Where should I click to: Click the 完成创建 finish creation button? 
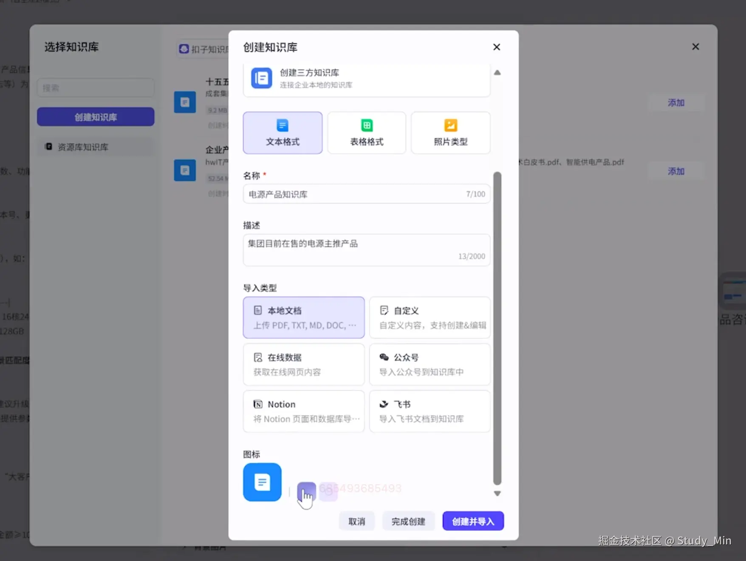(408, 521)
